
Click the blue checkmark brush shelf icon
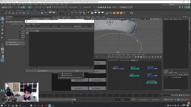107,13
